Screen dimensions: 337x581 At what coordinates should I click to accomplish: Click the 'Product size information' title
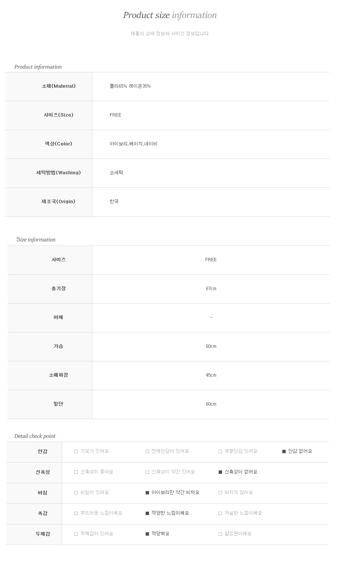(170, 15)
